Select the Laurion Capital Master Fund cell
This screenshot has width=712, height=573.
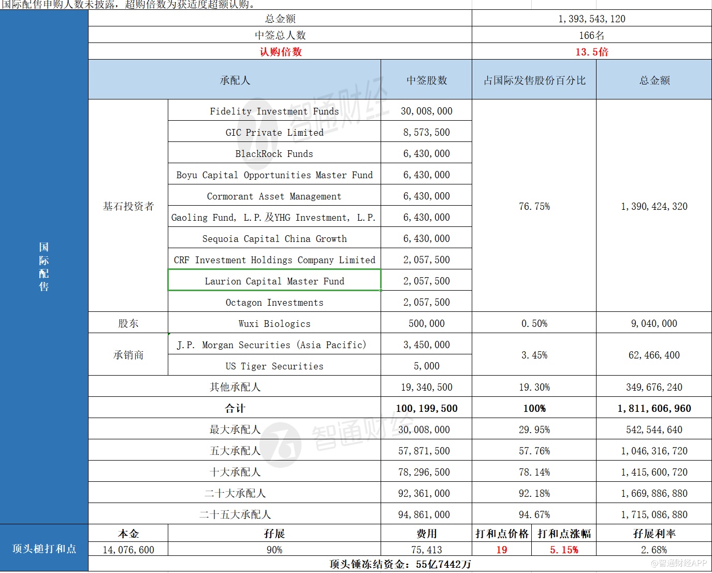tap(274, 281)
